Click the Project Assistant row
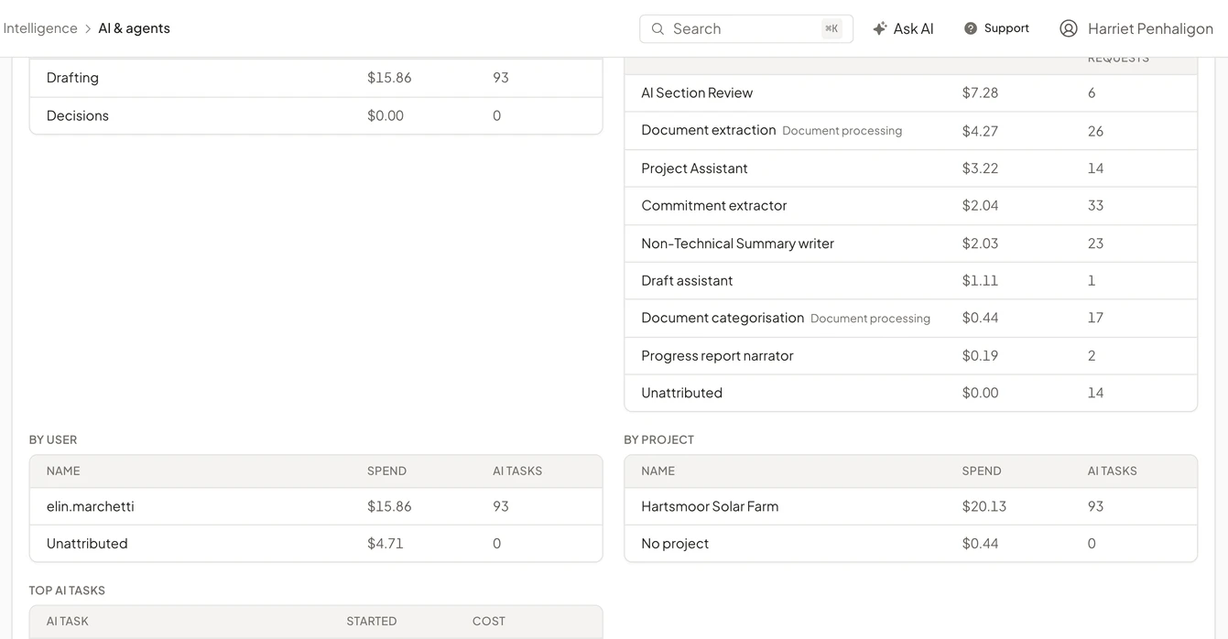The width and height of the screenshot is (1228, 639). 910,168
